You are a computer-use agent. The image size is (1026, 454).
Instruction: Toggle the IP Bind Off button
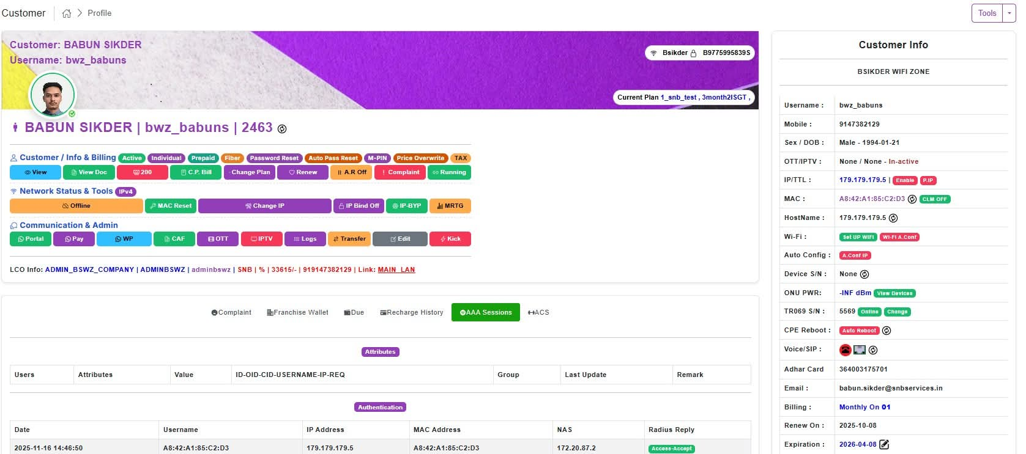[359, 206]
